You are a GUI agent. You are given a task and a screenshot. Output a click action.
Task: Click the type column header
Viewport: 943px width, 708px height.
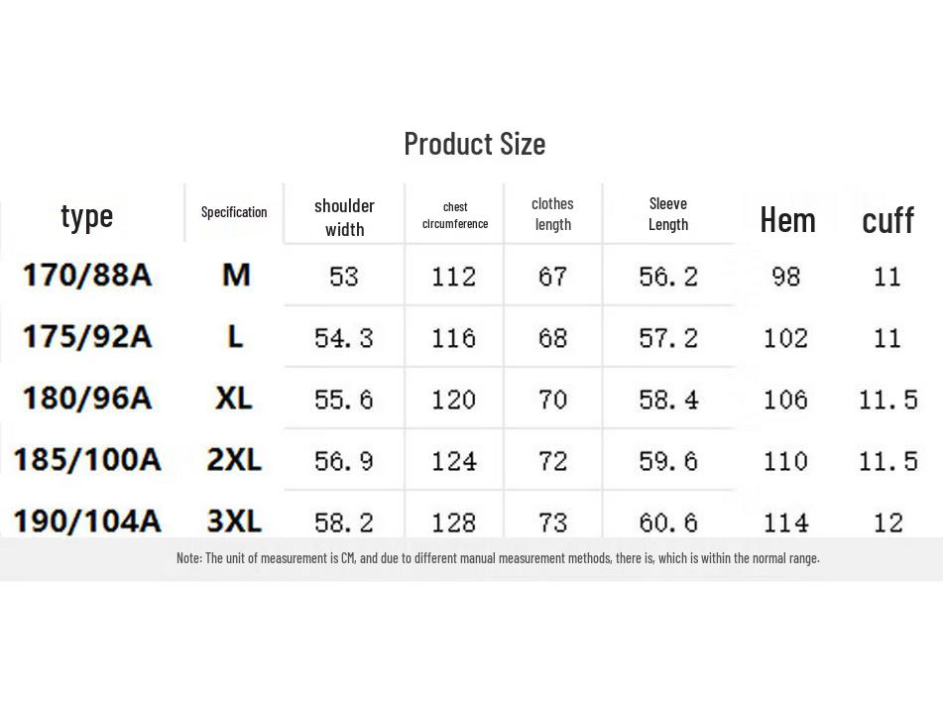pos(87,215)
